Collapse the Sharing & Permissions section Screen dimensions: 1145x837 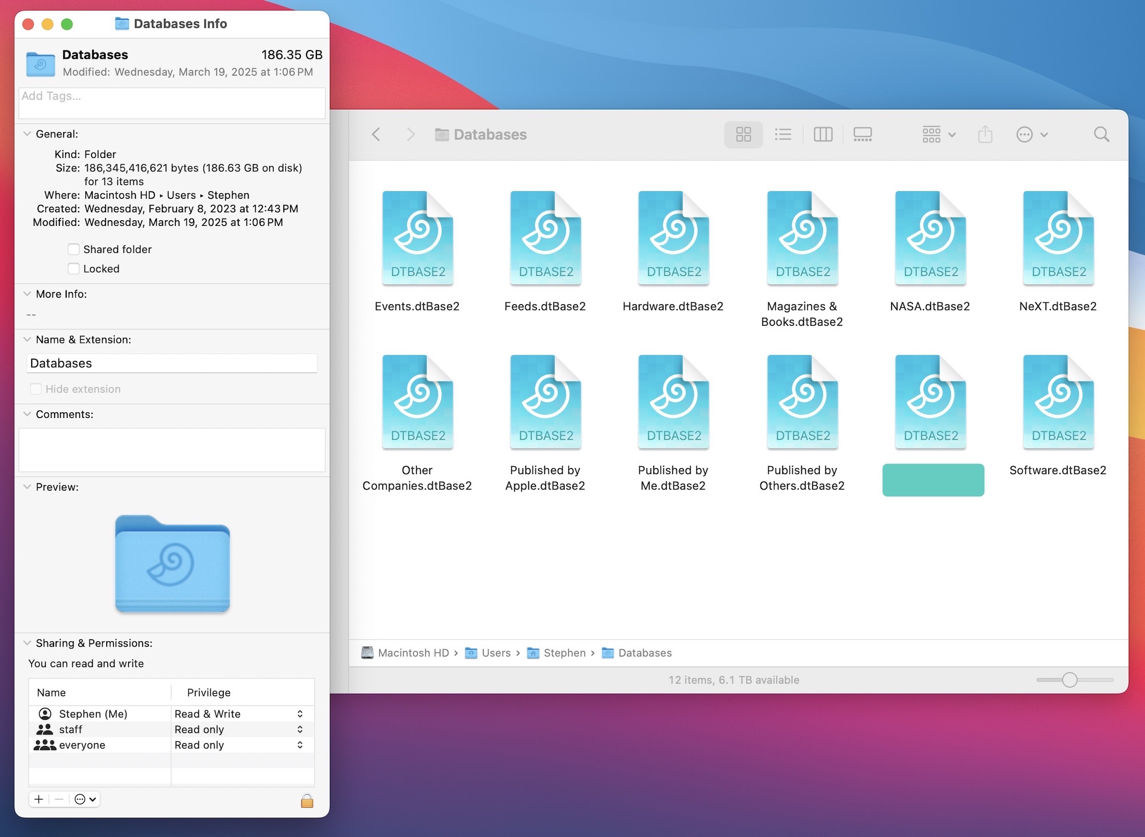click(x=27, y=643)
